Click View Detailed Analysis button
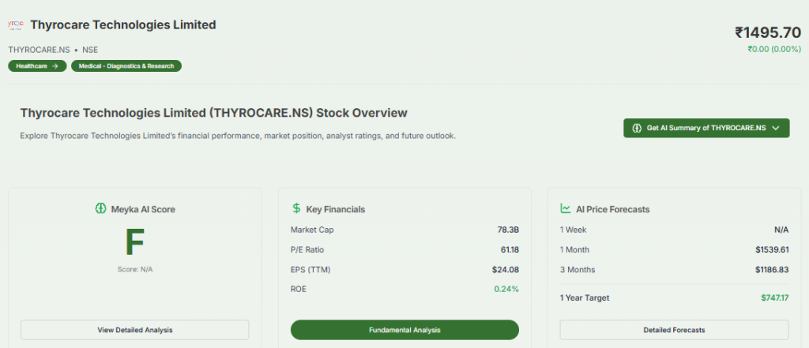This screenshot has height=348, width=809. coord(134,330)
